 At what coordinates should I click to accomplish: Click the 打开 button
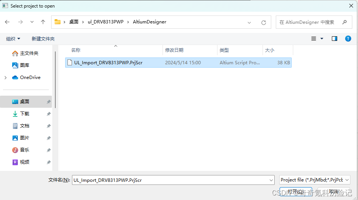[x=295, y=191]
